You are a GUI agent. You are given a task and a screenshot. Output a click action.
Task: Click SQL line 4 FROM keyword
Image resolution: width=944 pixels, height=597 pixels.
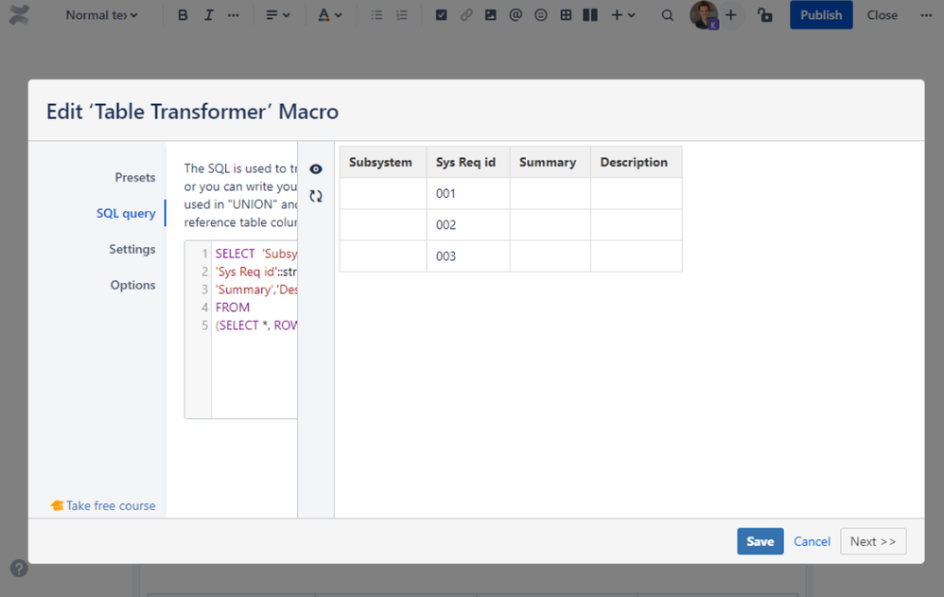(x=233, y=307)
